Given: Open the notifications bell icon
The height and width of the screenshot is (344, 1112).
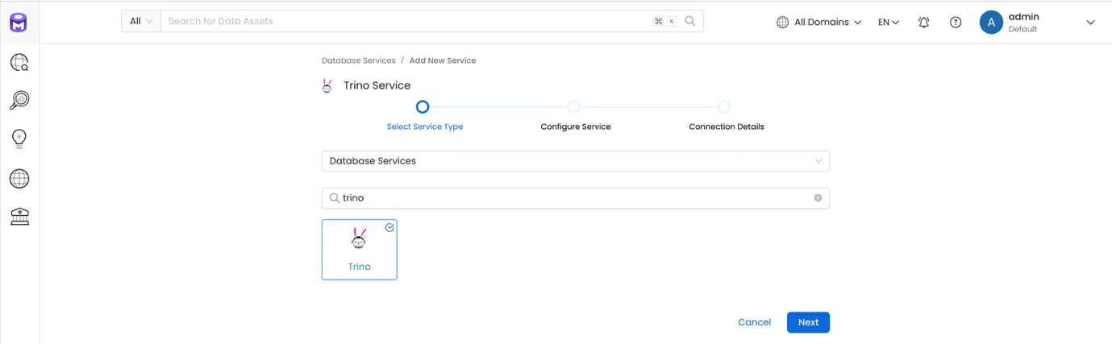Looking at the screenshot, I should 924,23.
